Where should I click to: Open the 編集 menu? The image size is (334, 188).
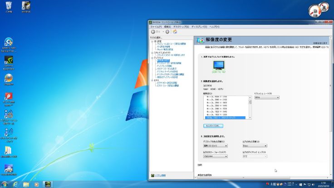click(167, 27)
